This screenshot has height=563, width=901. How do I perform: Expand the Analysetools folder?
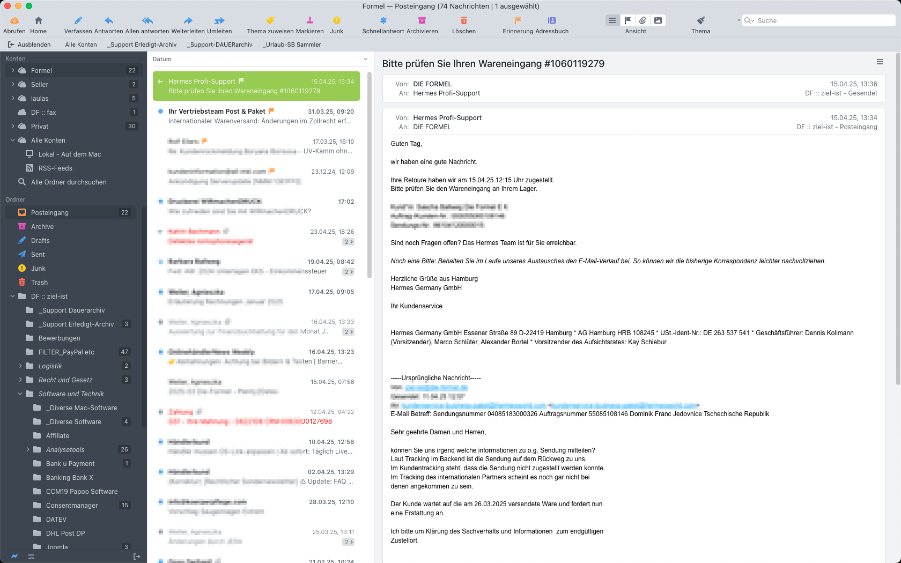28,449
